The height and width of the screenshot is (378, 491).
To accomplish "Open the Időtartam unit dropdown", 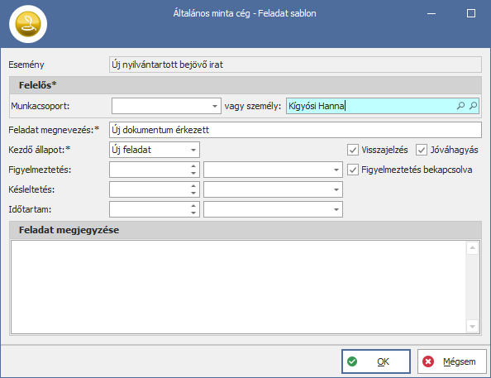I will click(336, 209).
